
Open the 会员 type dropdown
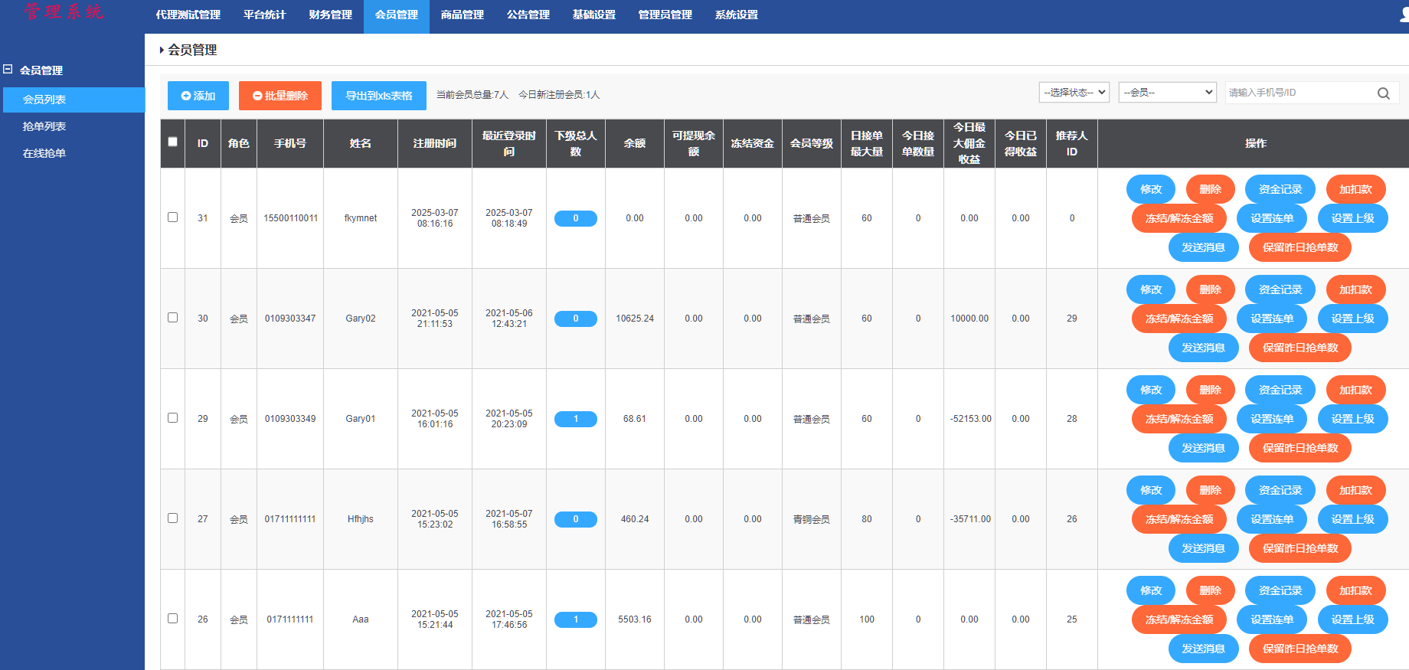tap(1167, 93)
